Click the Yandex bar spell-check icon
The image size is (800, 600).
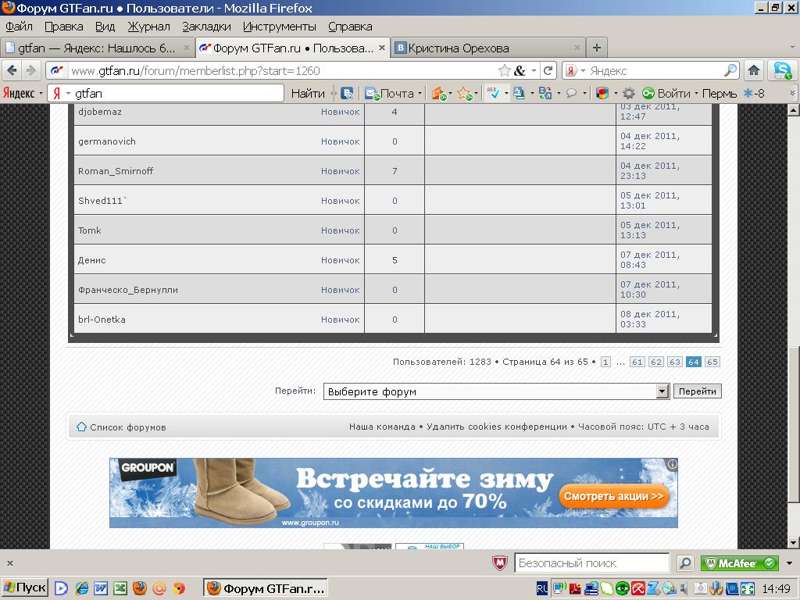493,93
